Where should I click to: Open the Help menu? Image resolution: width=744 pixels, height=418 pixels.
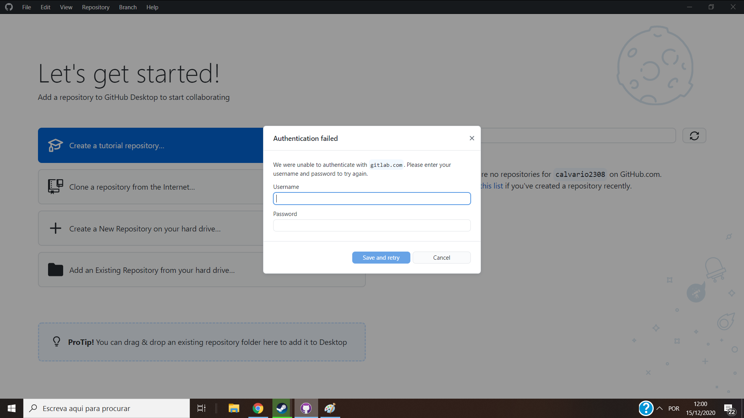tap(152, 7)
